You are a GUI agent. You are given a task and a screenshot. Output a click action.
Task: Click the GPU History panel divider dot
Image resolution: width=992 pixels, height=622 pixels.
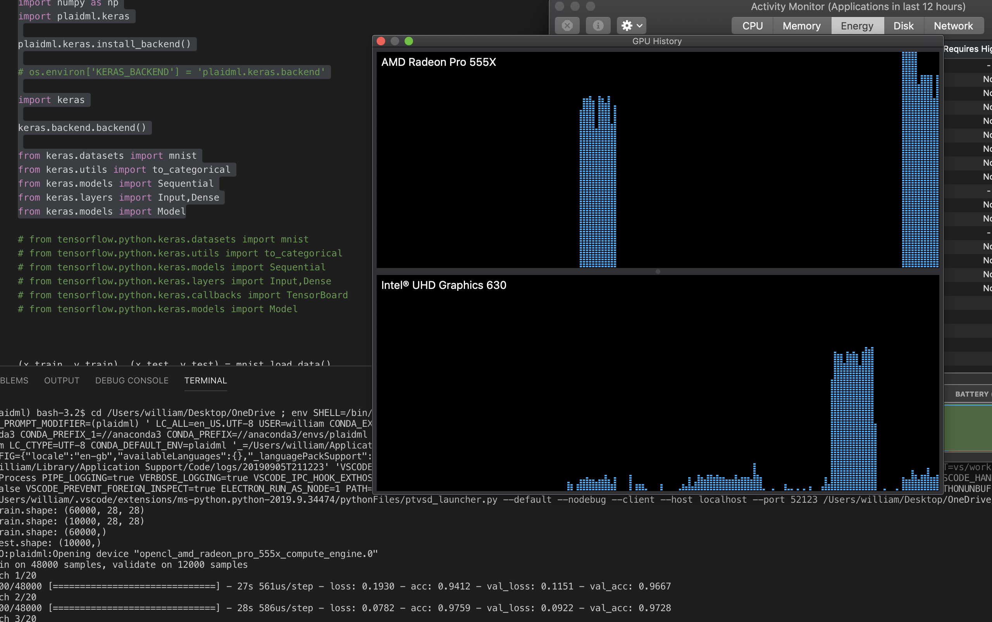pos(657,271)
